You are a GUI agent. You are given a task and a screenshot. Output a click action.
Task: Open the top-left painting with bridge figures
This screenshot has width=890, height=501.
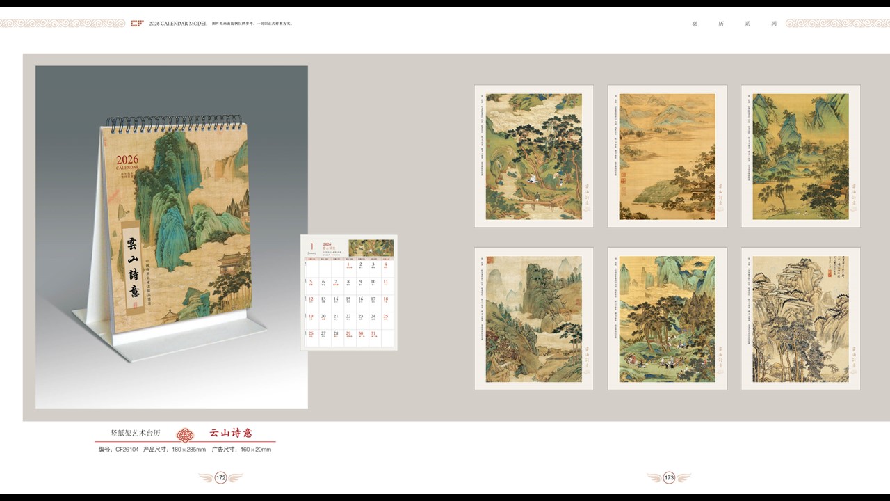tap(533, 157)
